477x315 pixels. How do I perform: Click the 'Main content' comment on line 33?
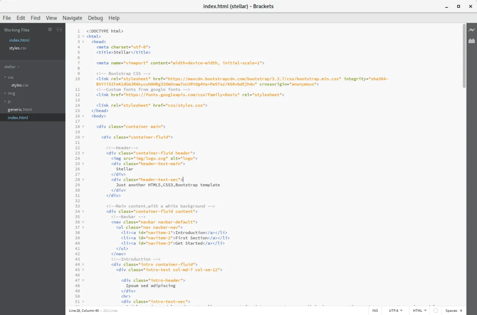160,206
